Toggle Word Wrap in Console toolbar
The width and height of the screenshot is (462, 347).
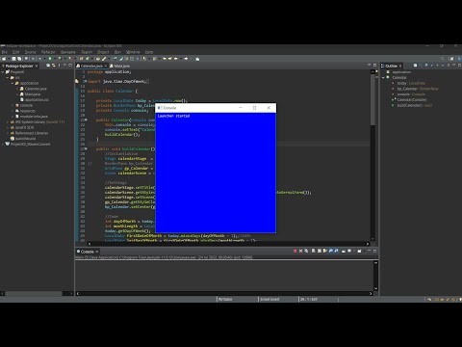tap(325, 251)
